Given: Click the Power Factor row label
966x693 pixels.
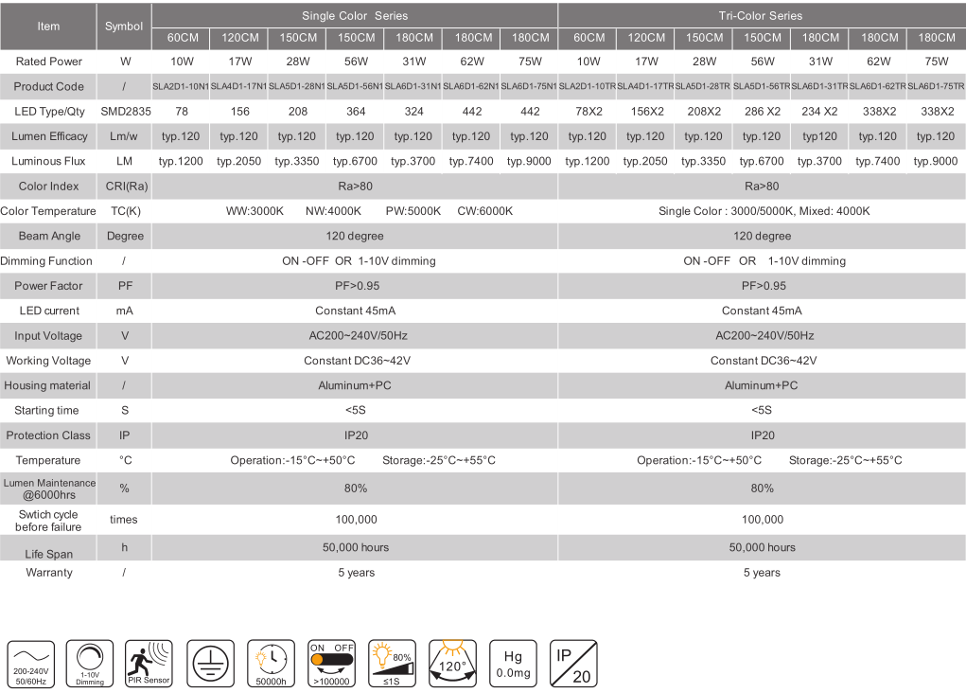Looking at the screenshot, I should pos(48,286).
